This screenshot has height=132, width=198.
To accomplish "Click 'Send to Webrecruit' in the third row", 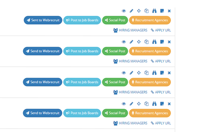I will pyautogui.click(x=43, y=82).
